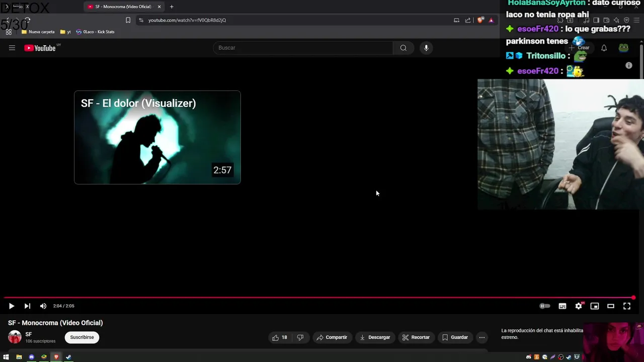The image size is (644, 362).
Task: Click cast media icon in address bar
Action: click(x=456, y=20)
